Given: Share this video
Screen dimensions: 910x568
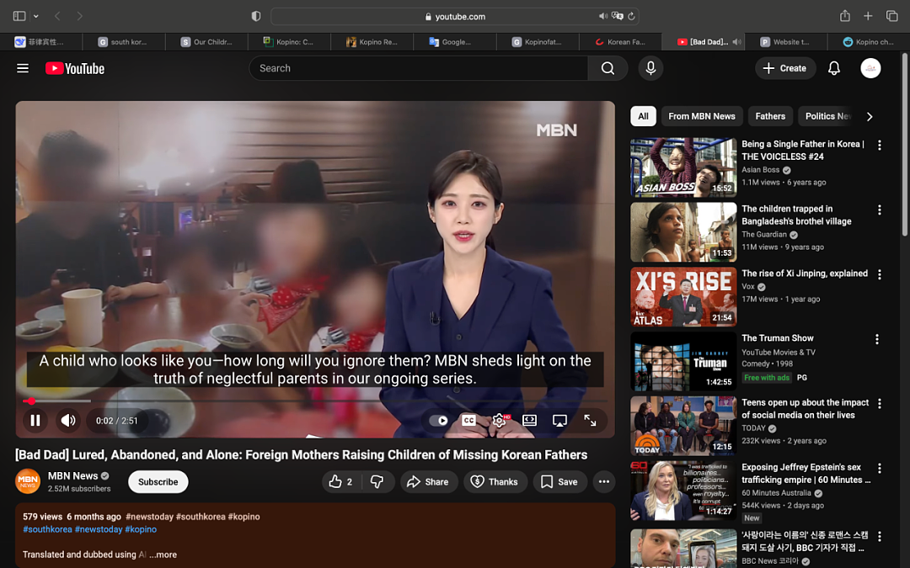Looking at the screenshot, I should point(428,481).
